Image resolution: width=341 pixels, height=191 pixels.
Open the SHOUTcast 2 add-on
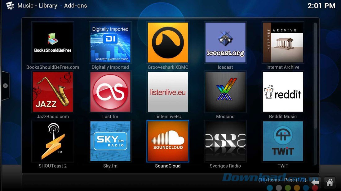pos(53,141)
